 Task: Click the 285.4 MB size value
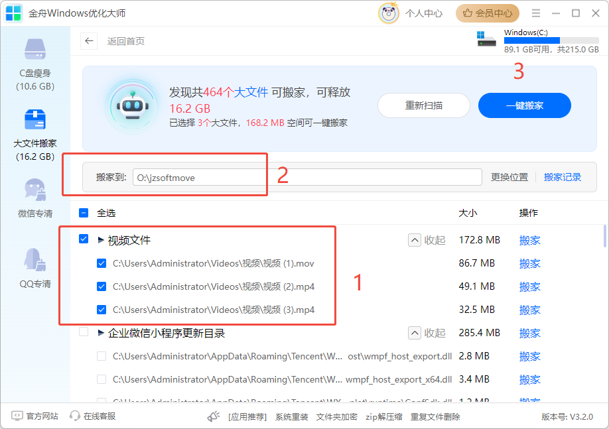[479, 333]
